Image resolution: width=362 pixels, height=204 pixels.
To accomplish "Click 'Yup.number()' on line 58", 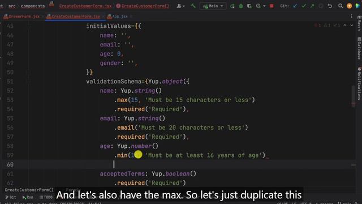I will [x=137, y=146].
